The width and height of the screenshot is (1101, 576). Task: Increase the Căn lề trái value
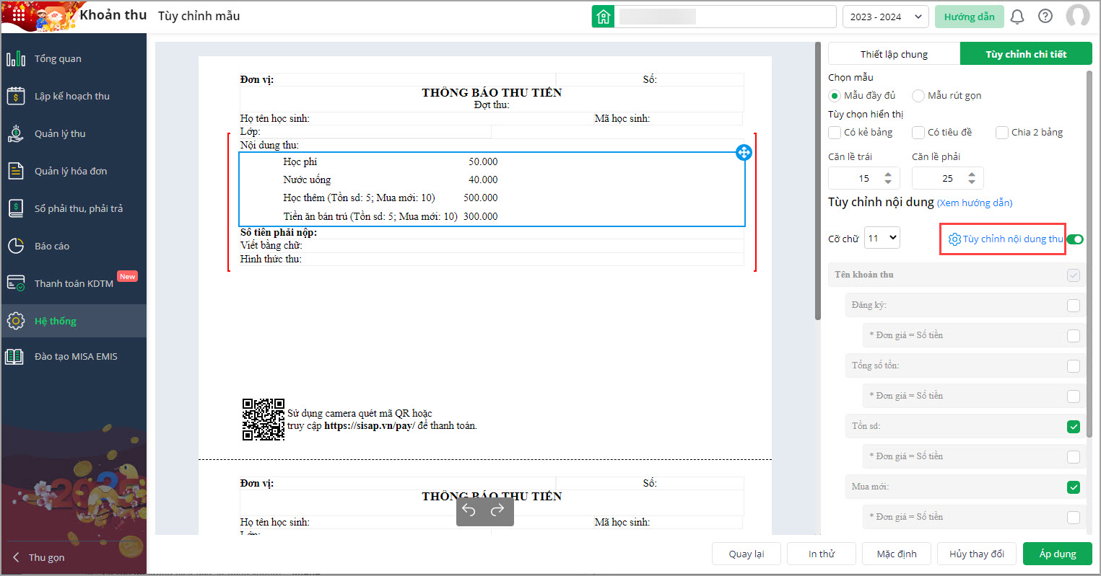[x=888, y=174]
